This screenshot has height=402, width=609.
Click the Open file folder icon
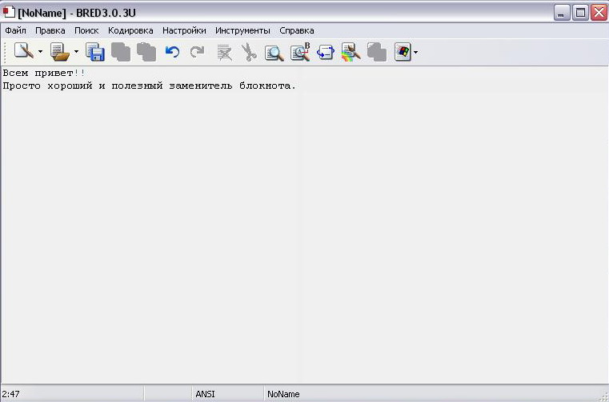(60, 52)
